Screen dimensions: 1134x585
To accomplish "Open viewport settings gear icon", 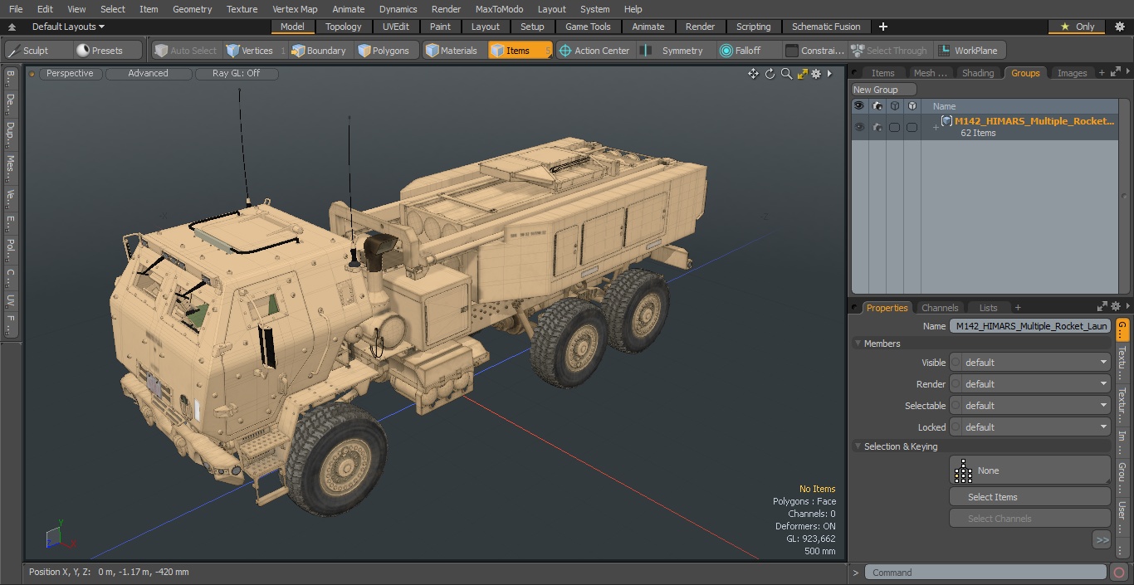I will pyautogui.click(x=816, y=74).
